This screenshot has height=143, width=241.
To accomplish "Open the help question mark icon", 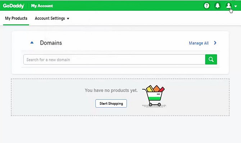I will click(x=206, y=6).
